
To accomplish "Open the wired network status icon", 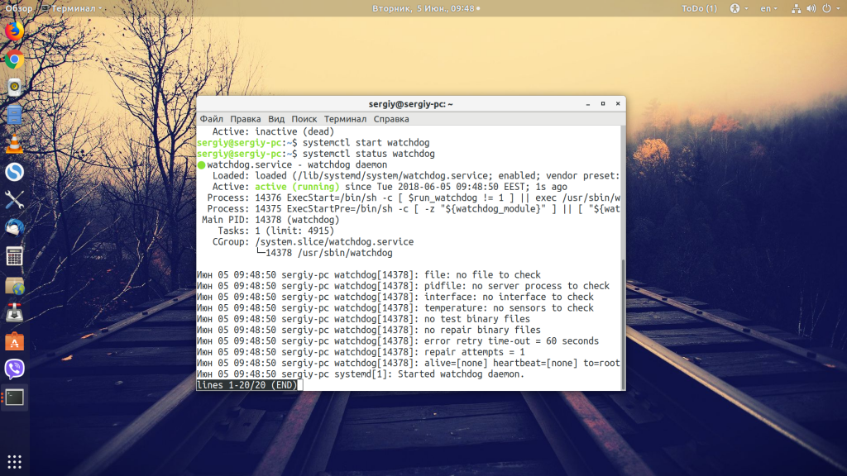I will [x=795, y=8].
